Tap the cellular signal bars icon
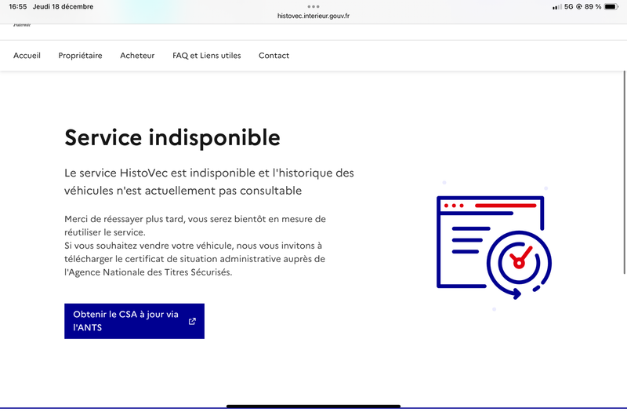 (556, 7)
